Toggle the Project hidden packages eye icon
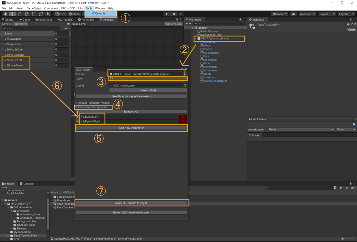 [x=353, y=188]
